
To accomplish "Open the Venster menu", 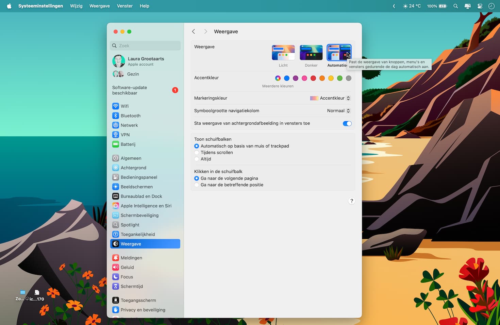I will click(x=124, y=6).
